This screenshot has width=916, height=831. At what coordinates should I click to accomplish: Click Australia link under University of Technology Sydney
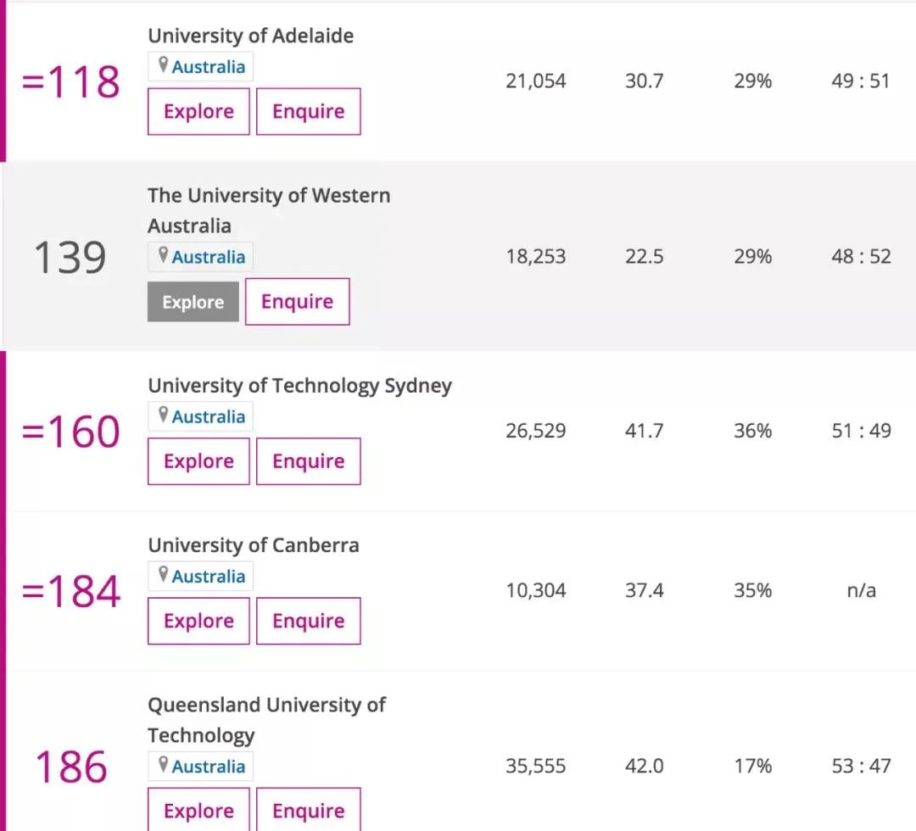208,417
